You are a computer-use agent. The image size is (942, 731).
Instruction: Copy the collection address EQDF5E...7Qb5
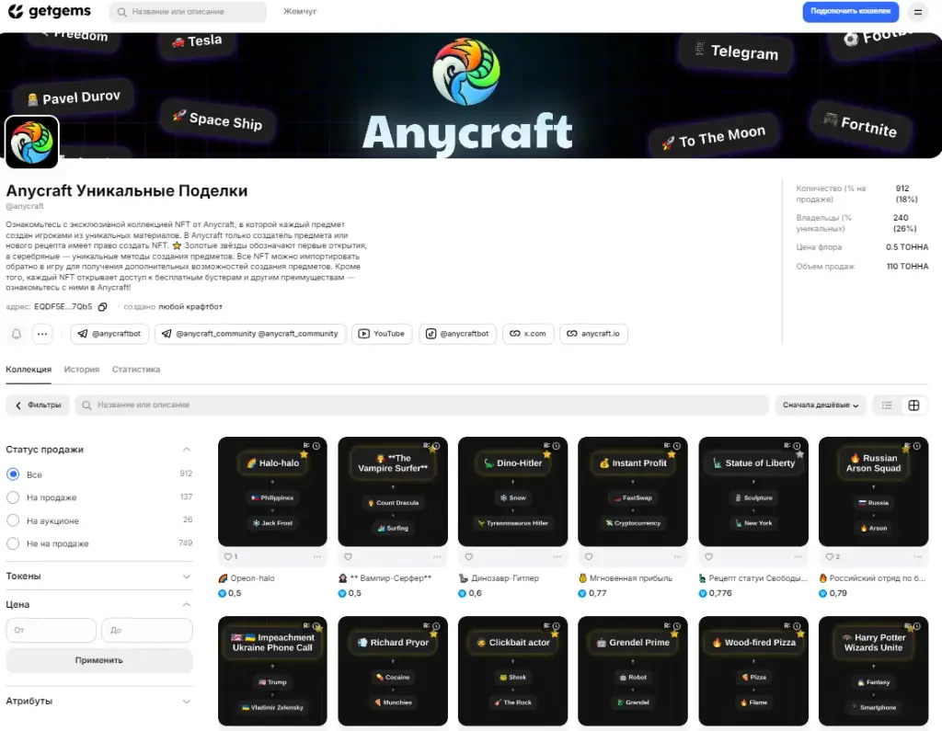103,307
